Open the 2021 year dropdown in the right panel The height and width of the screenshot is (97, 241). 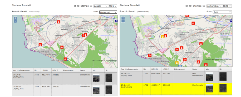[227, 6]
